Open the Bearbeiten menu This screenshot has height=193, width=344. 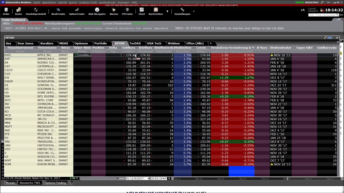pos(49,2)
